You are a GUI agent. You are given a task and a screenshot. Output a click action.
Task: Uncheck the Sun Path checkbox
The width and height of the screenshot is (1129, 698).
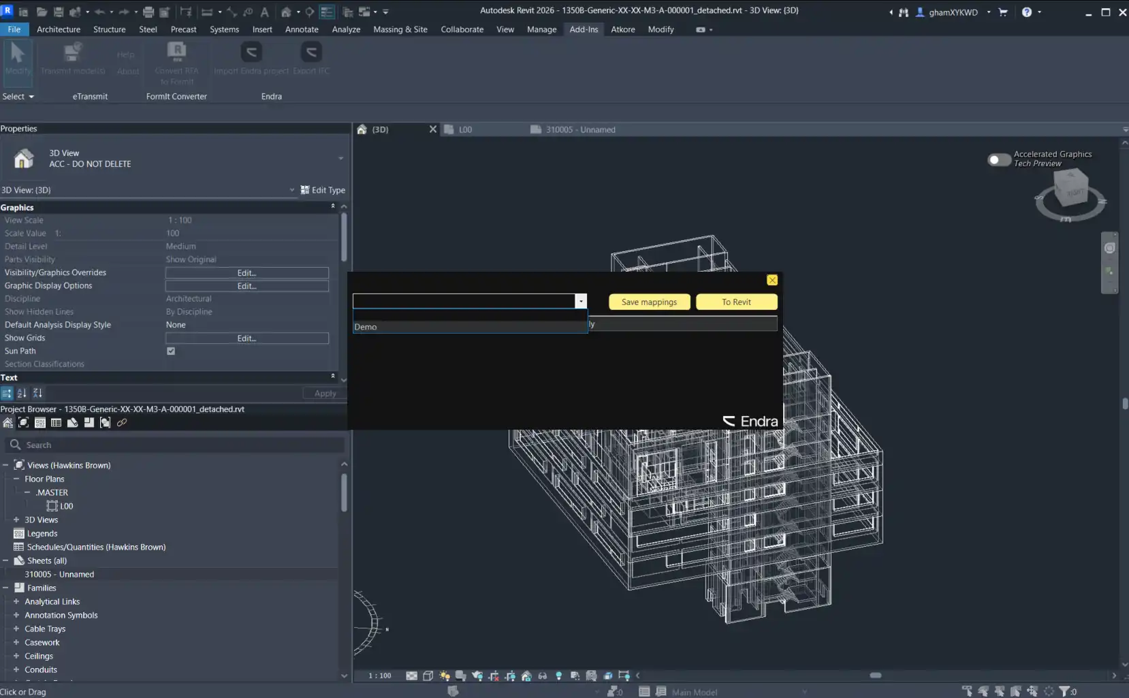(x=171, y=351)
